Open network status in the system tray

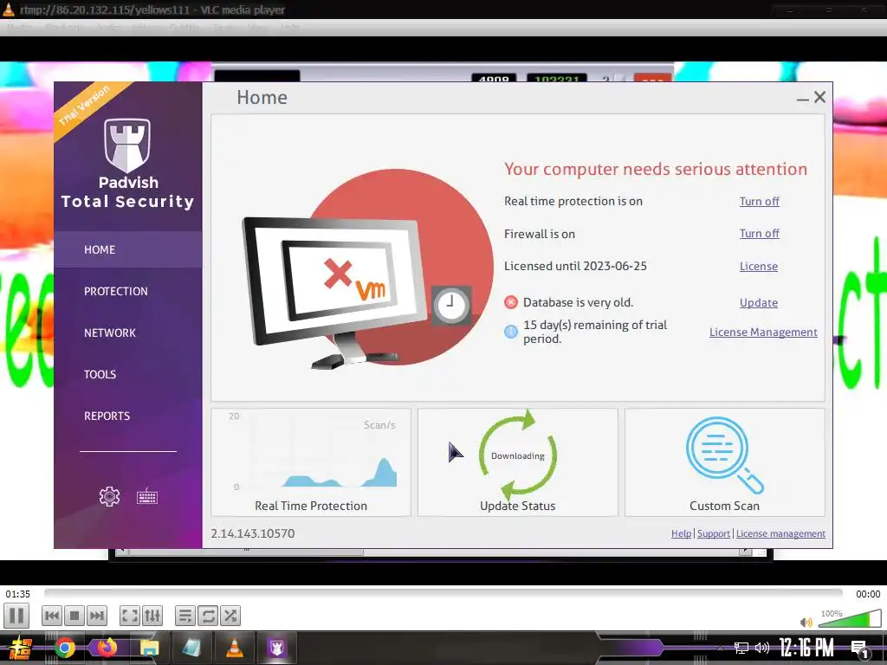coord(741,648)
